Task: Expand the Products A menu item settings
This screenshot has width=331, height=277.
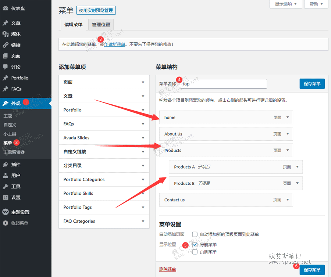Action: 297,167
